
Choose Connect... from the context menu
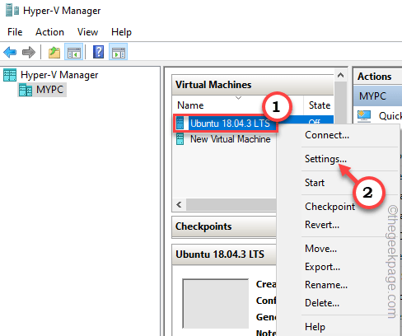coord(327,135)
